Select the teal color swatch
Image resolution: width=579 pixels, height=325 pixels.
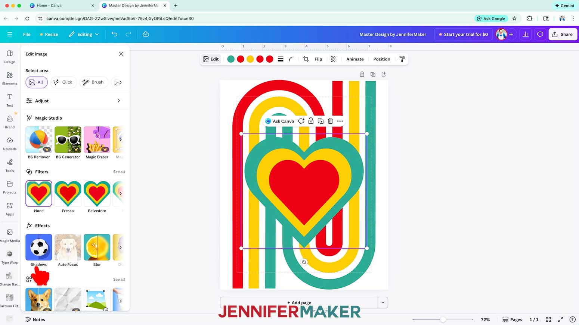pyautogui.click(x=231, y=59)
